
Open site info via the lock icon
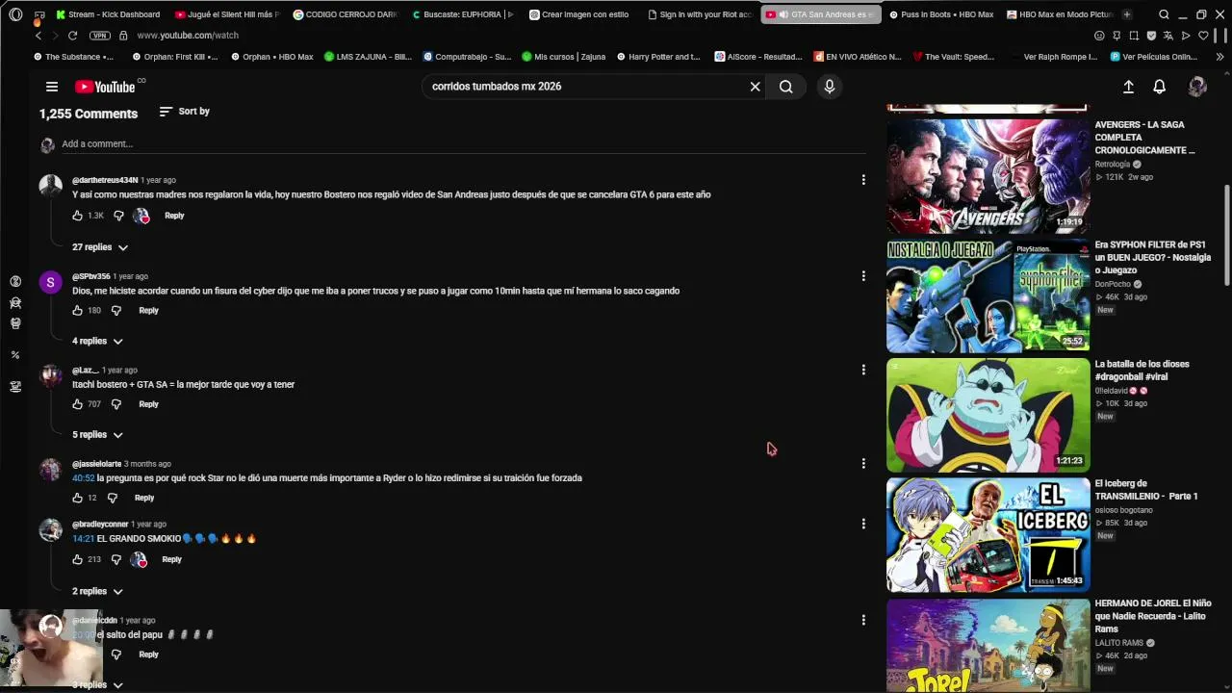[x=123, y=36]
